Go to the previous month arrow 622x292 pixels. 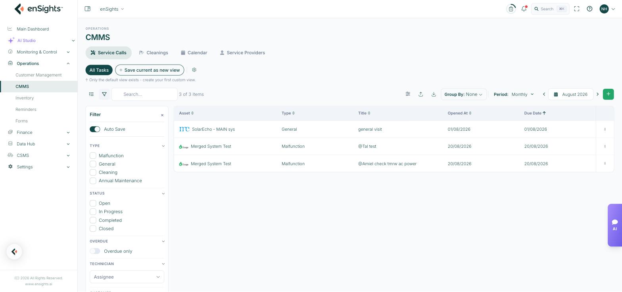(x=544, y=94)
